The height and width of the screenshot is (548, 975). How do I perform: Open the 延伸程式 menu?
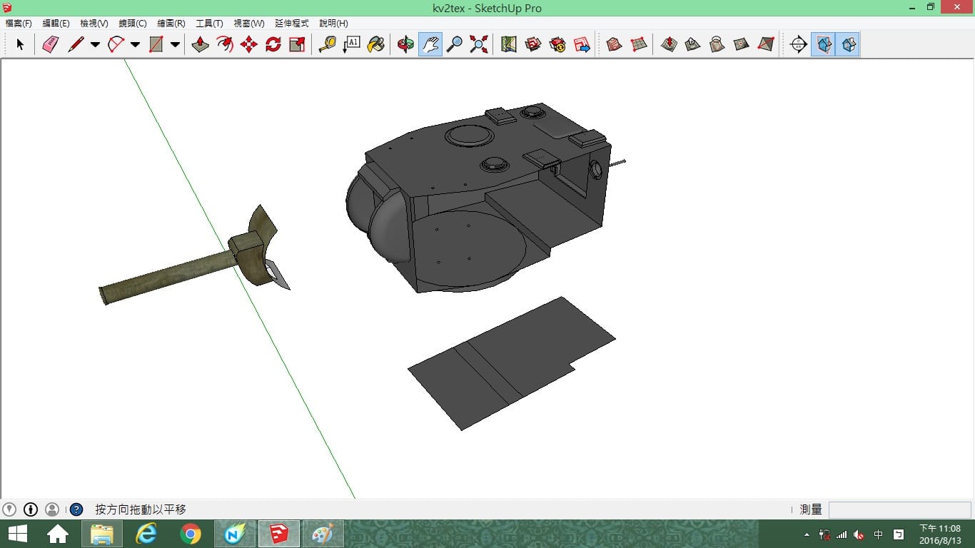tap(292, 24)
